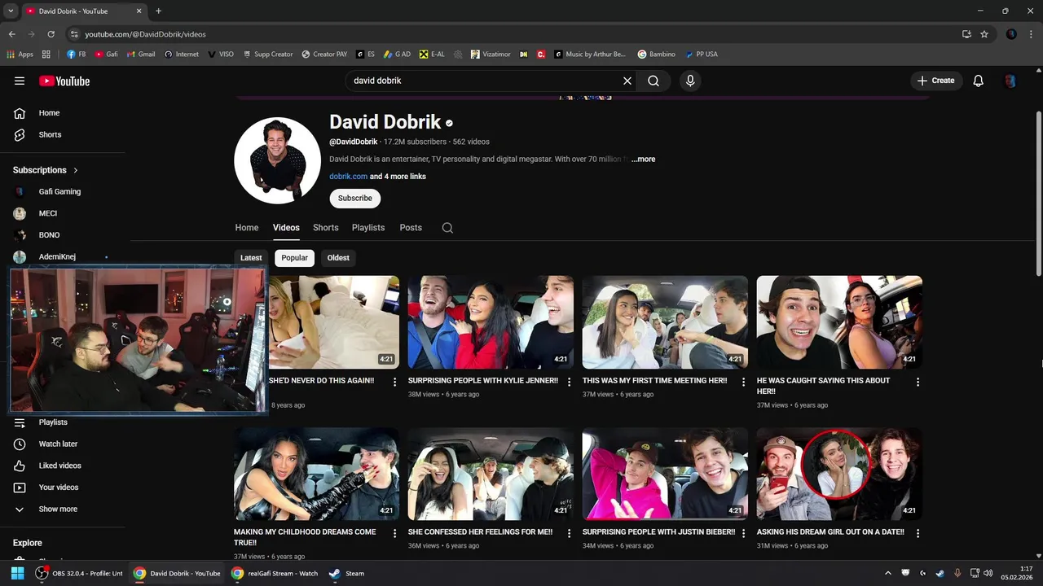
Task: Switch to the channel Home tab
Action: click(247, 228)
